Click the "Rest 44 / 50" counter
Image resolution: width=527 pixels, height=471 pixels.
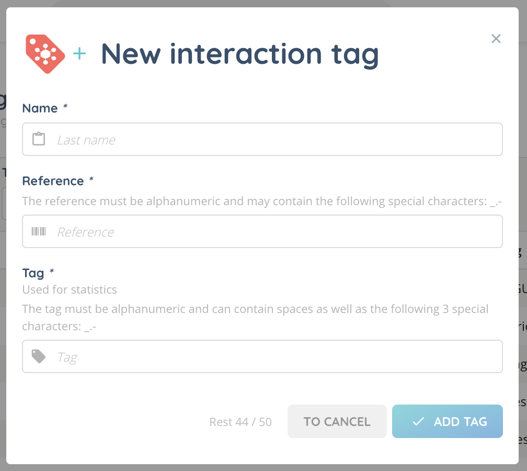(240, 422)
